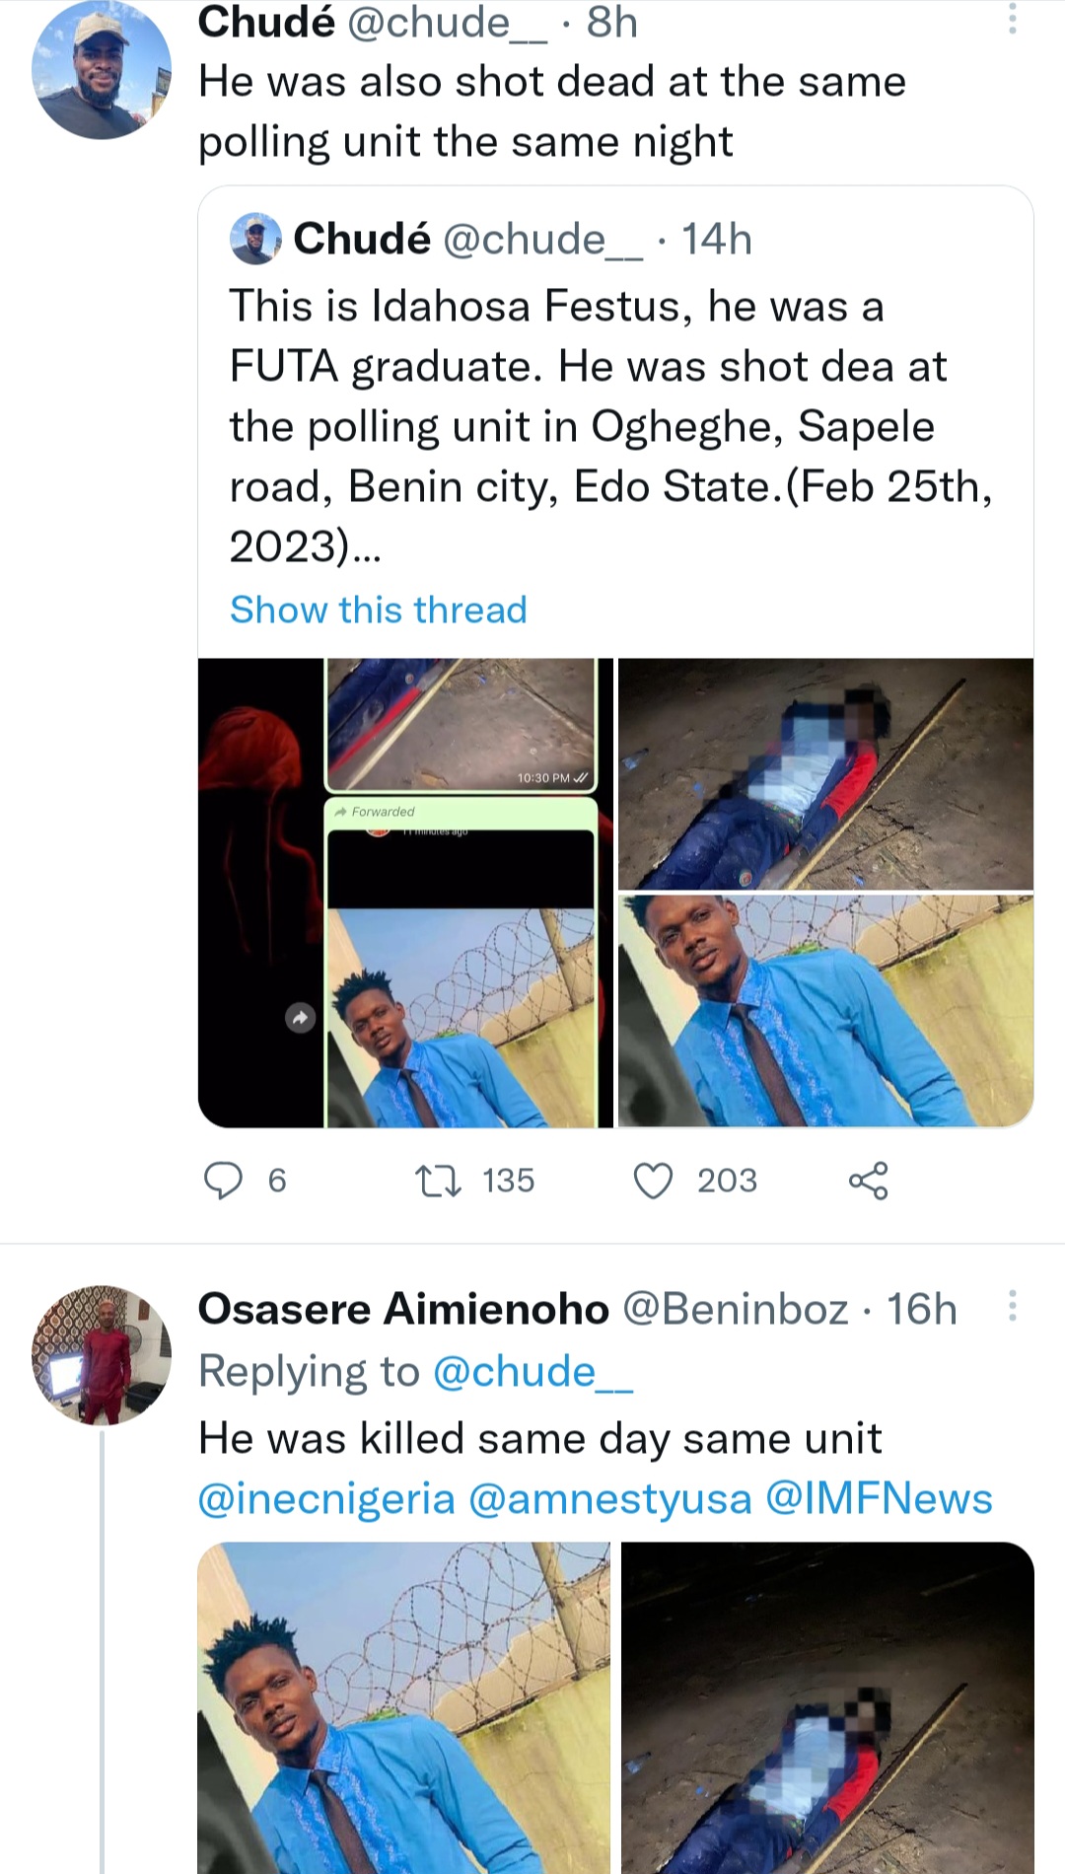The width and height of the screenshot is (1065, 1874).
Task: Tap Osasere Aimienoho's profile picture
Action: (x=102, y=1354)
